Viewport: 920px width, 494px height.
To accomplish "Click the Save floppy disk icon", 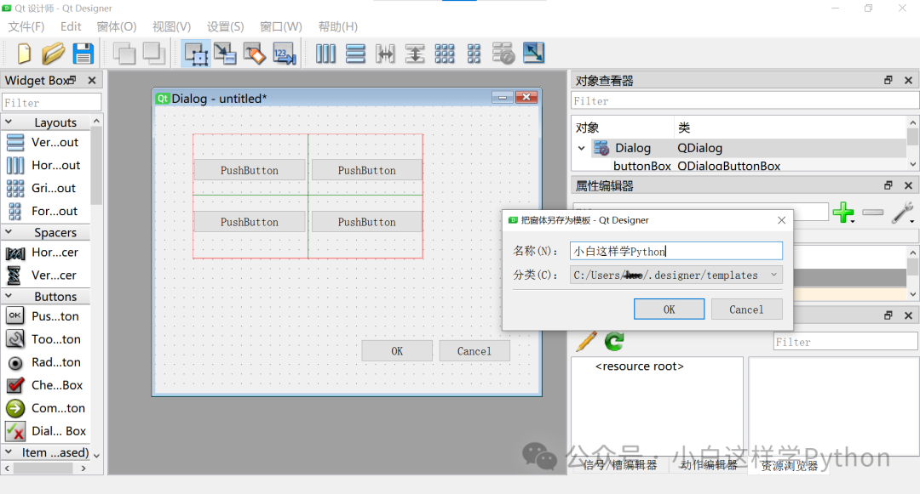I will (83, 54).
